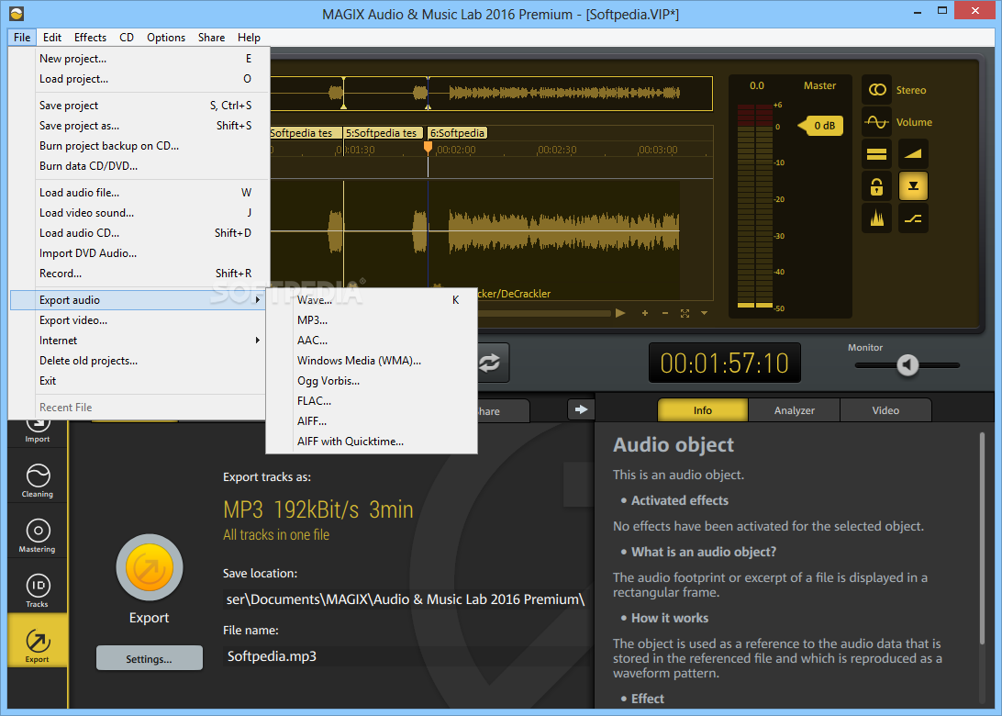Open the Share menu
1002x716 pixels.
click(x=212, y=37)
